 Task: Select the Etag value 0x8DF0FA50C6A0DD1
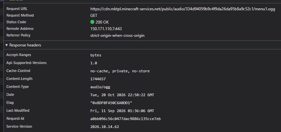(x=111, y=103)
